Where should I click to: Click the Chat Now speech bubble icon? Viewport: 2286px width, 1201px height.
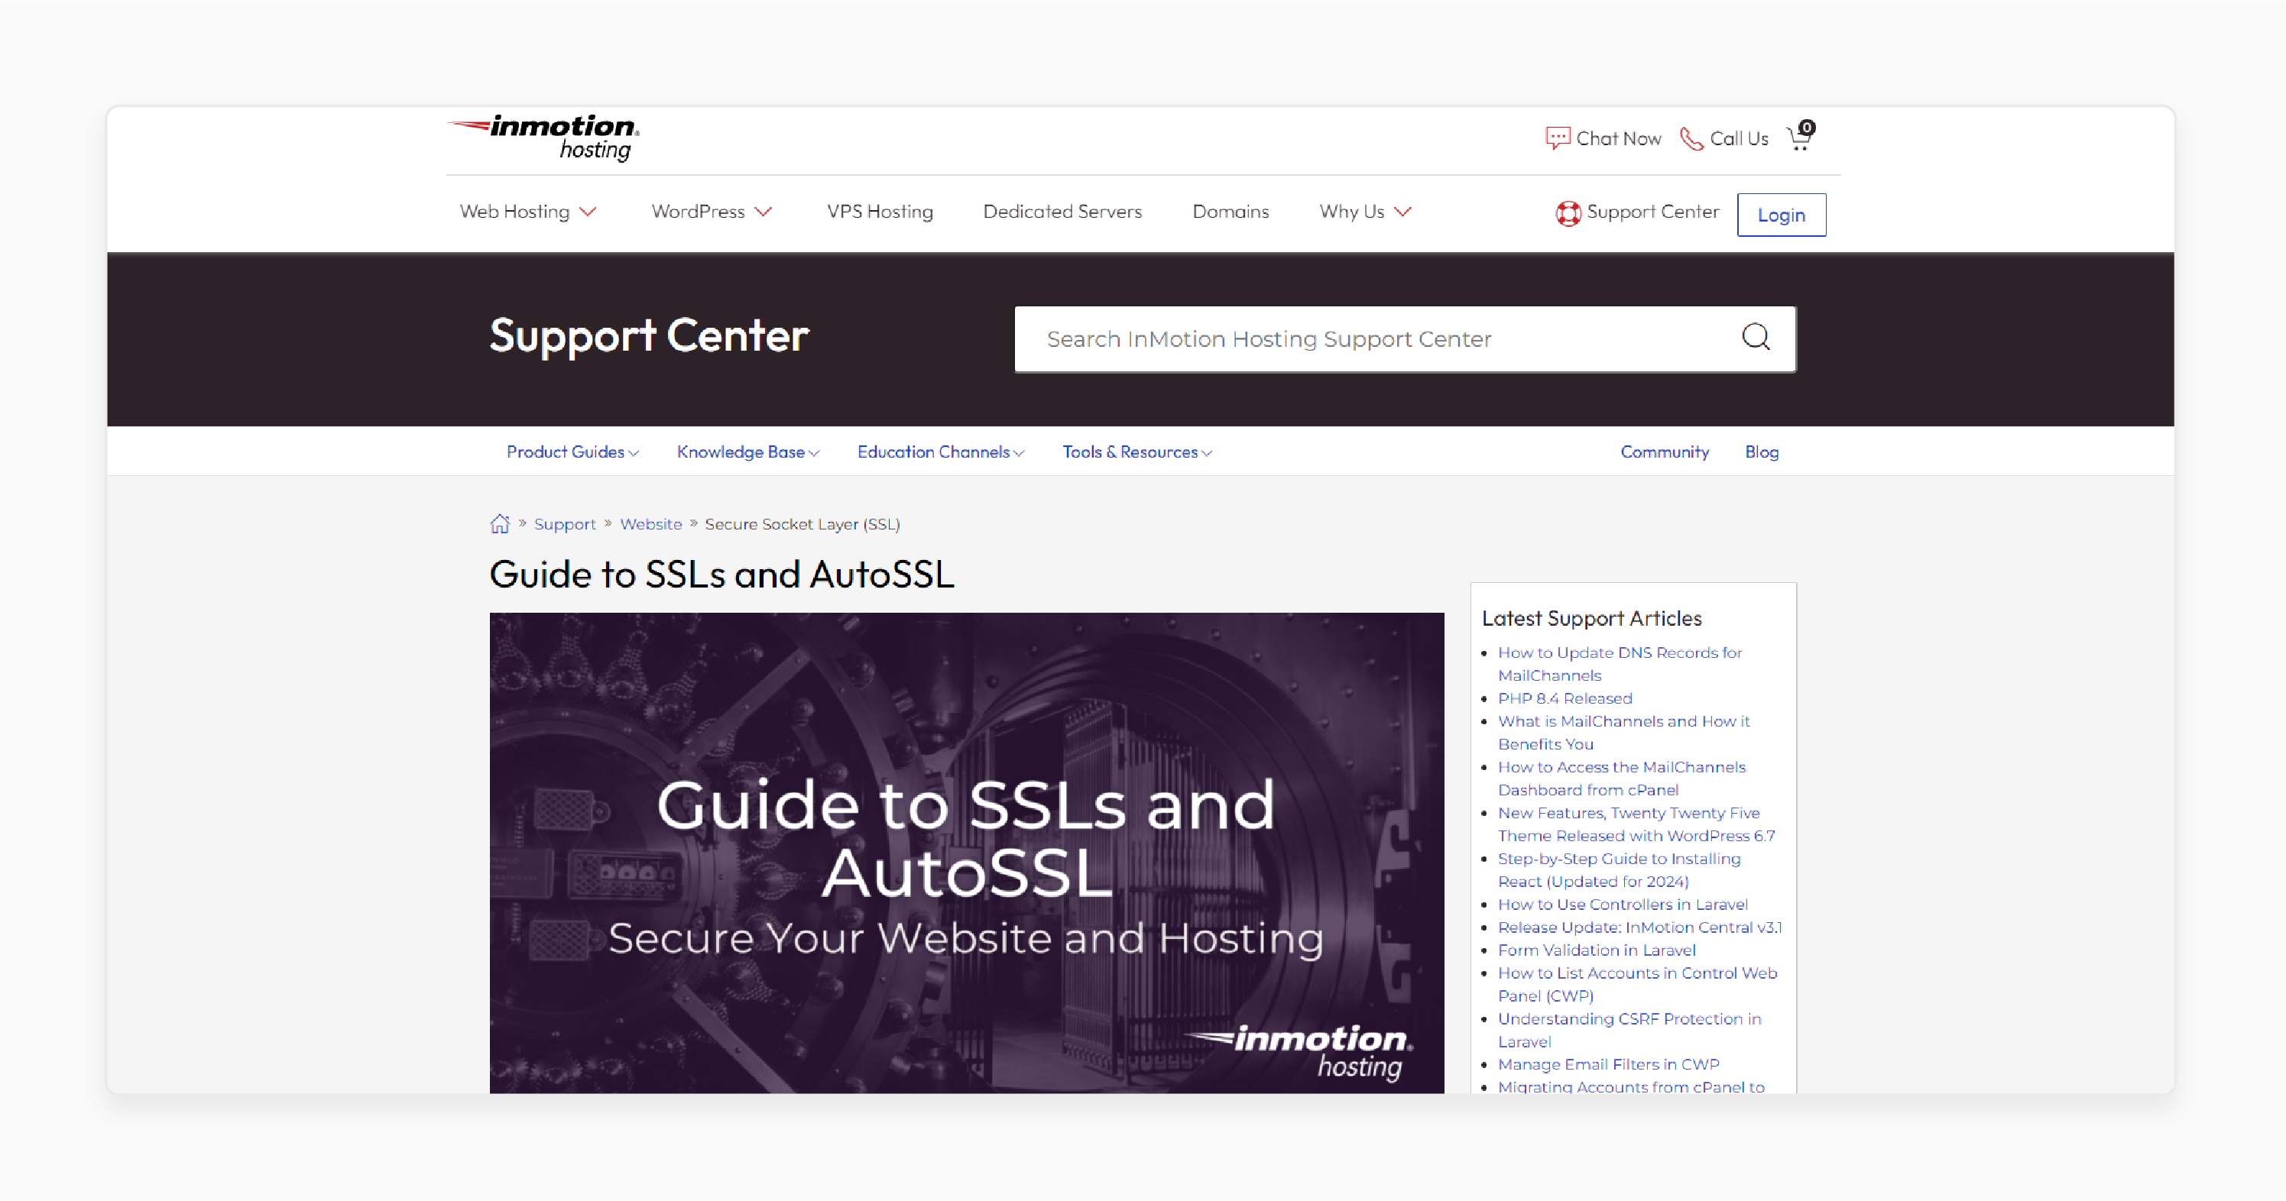coord(1558,138)
